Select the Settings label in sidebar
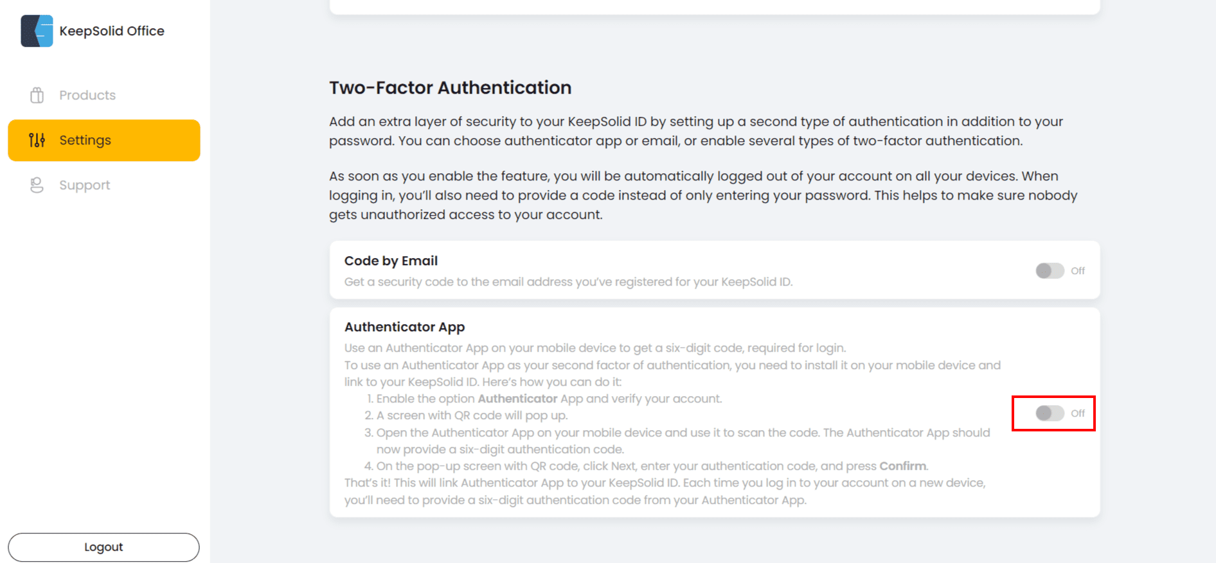1216x563 pixels. coord(85,140)
